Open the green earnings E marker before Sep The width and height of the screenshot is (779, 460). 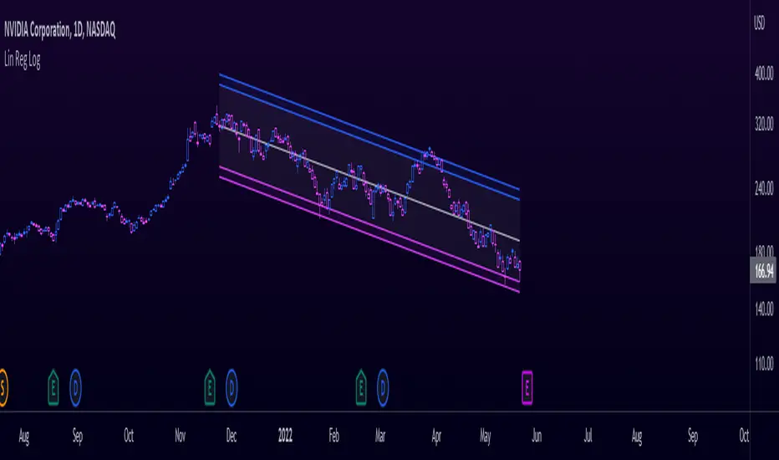[53, 387]
